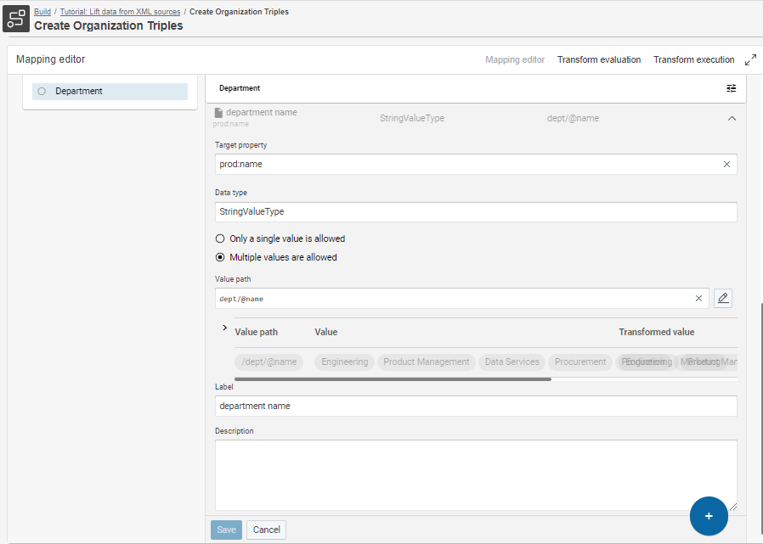
Task: Click the blue plus floating action button
Action: click(709, 516)
